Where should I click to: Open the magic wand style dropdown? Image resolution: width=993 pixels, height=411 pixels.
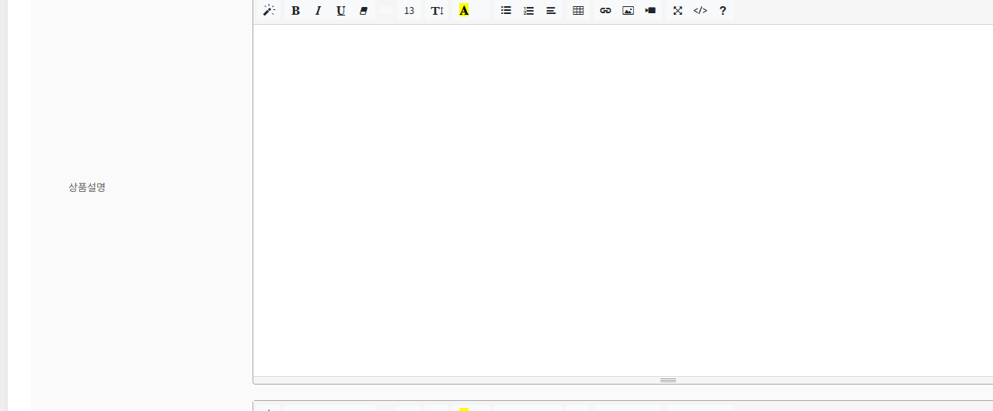tap(269, 11)
